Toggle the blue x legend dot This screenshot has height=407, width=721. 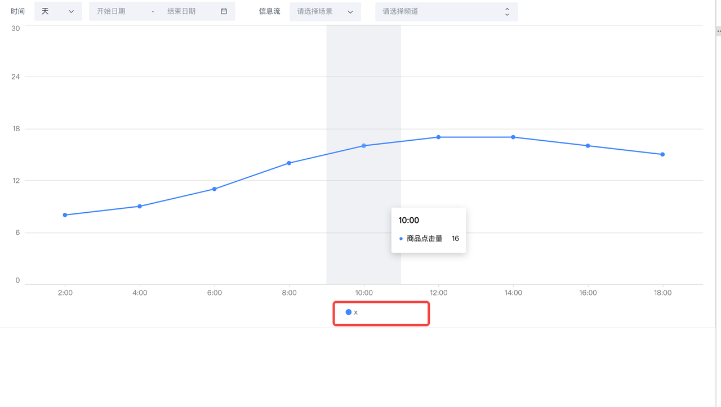348,312
